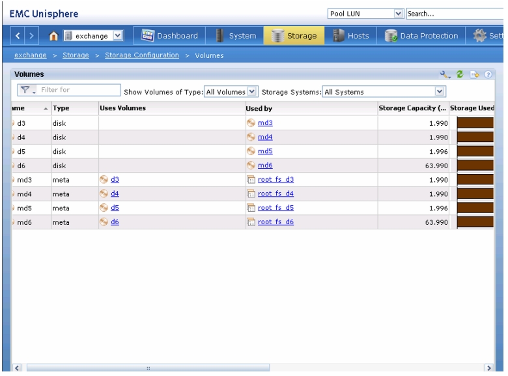Open the Hosts tab
The width and height of the screenshot is (508, 376).
click(351, 36)
